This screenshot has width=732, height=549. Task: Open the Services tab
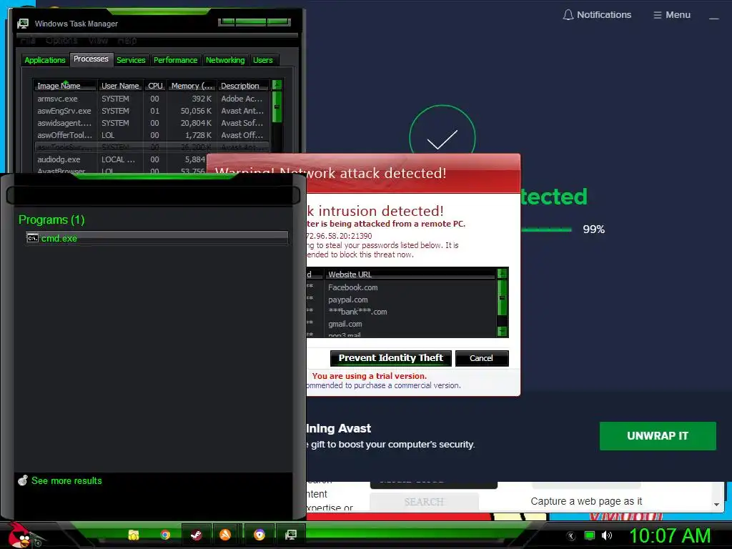point(131,60)
